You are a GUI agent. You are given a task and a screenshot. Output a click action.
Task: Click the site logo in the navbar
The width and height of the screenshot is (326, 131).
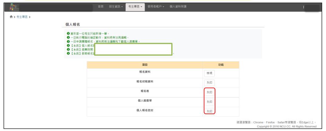[14, 7]
